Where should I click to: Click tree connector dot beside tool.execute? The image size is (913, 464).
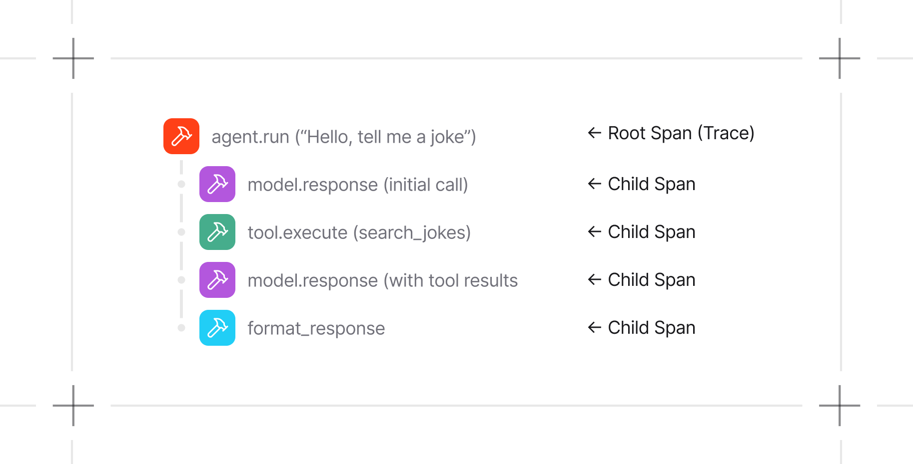click(x=181, y=232)
